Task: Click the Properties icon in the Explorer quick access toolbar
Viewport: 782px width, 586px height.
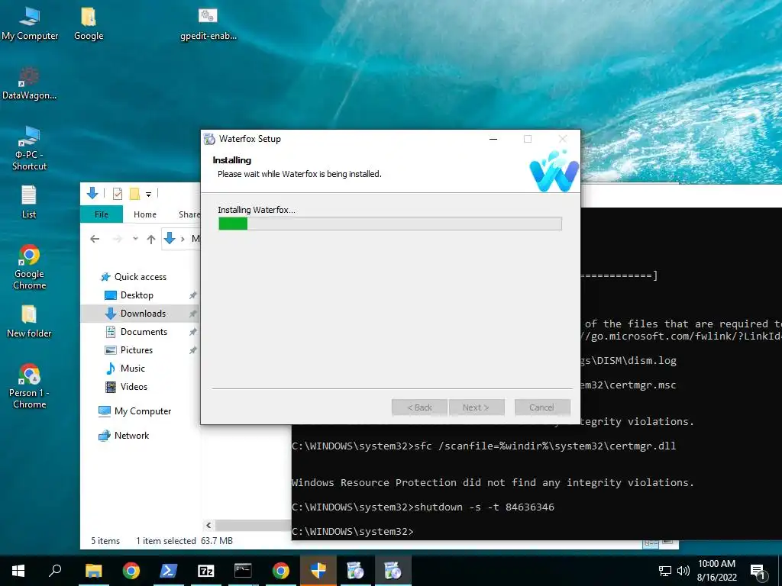Action: tap(117, 193)
